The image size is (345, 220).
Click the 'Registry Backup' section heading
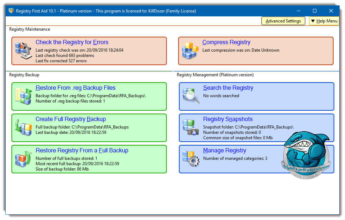24,75
